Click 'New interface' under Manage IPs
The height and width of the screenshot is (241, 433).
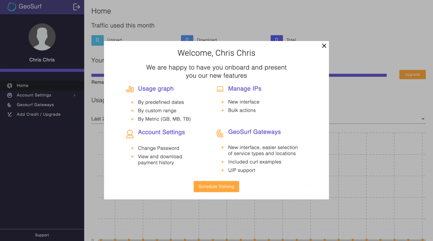coord(244,102)
